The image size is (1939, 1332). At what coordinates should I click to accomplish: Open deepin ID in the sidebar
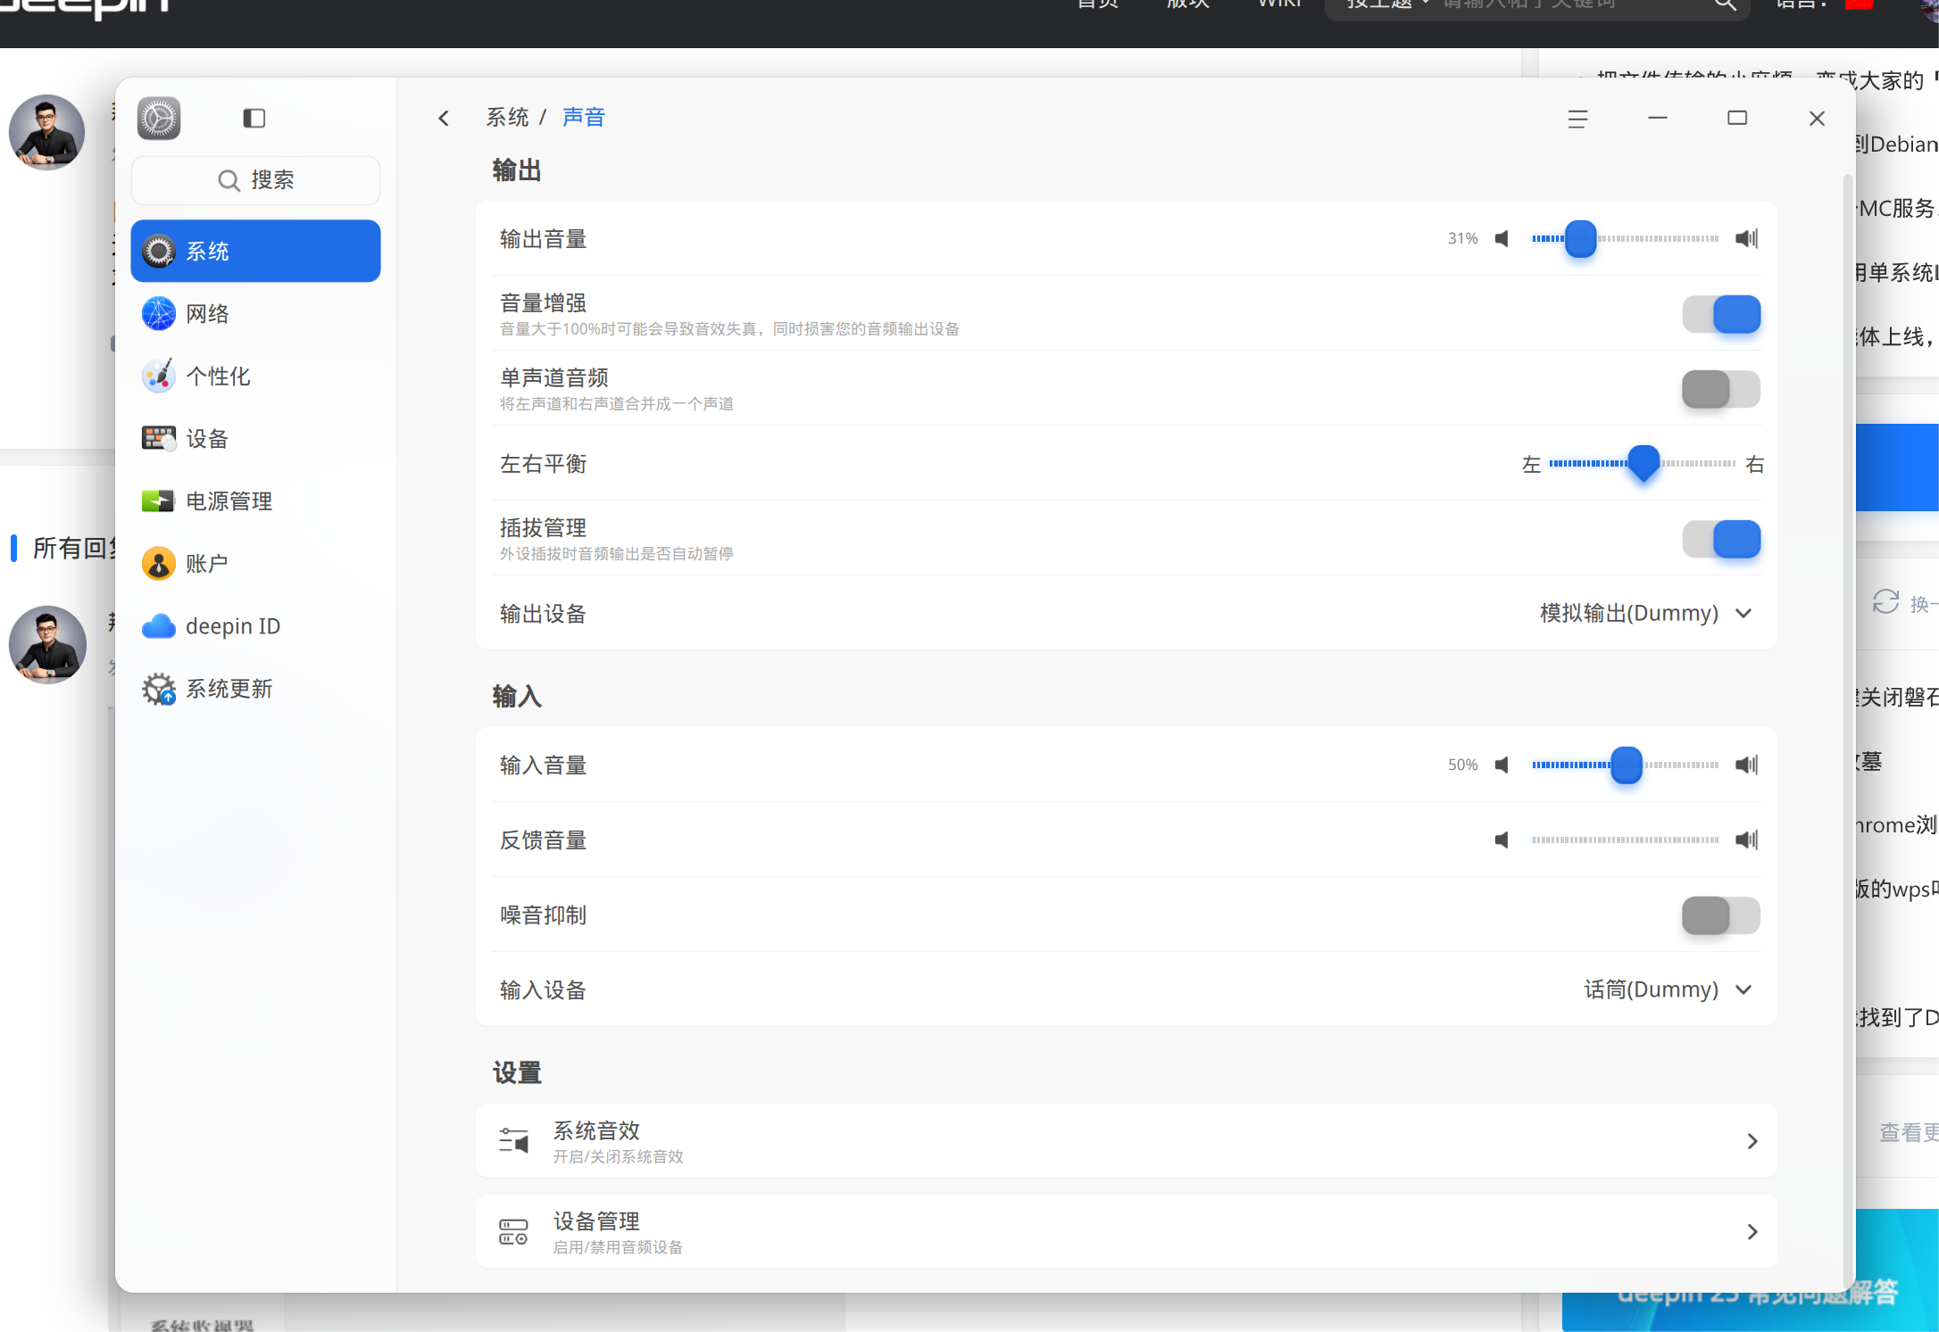point(255,625)
